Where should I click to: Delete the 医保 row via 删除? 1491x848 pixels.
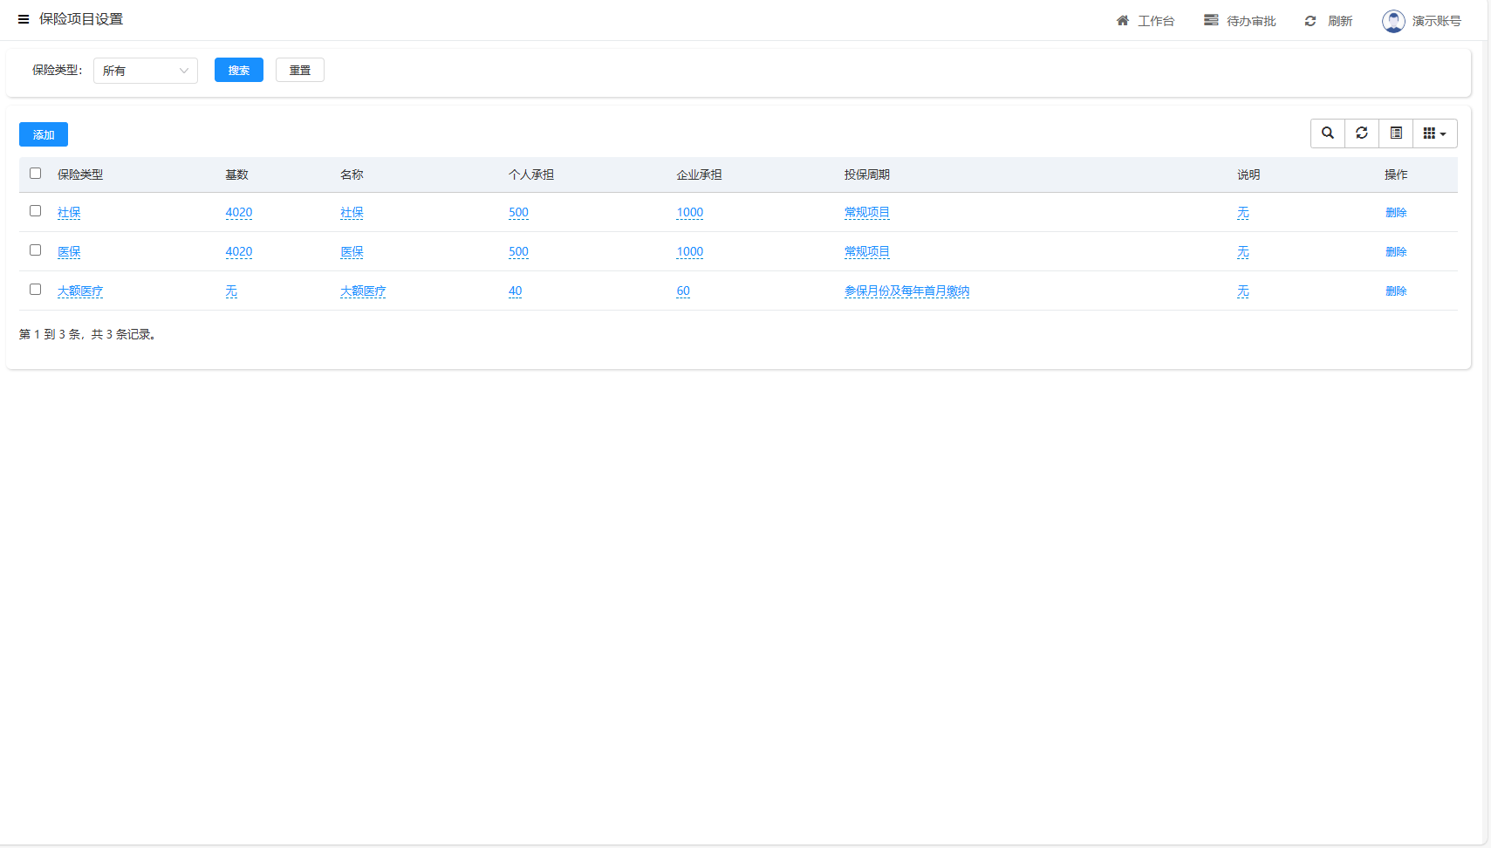pos(1396,252)
